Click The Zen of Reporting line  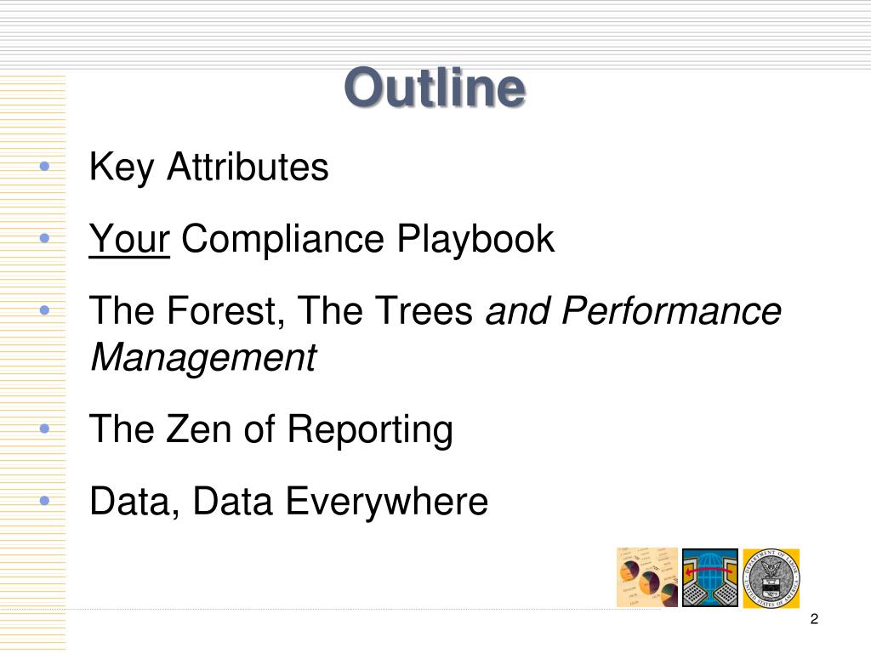[x=271, y=429]
